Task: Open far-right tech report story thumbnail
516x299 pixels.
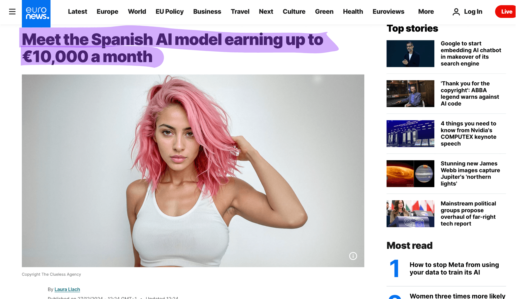Action: coord(410,214)
